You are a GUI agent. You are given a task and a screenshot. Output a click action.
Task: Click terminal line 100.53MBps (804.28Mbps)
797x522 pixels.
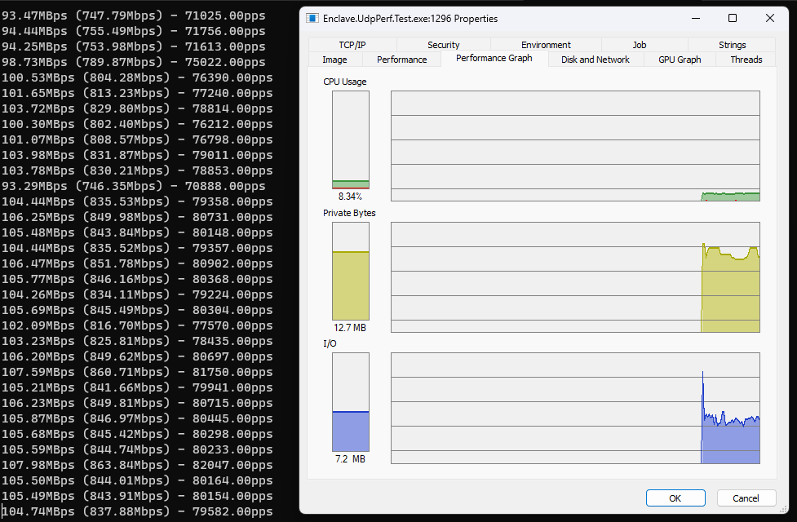tap(137, 77)
